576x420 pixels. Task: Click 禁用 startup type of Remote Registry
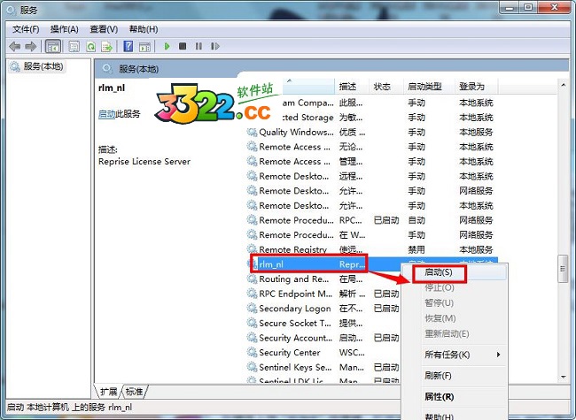click(416, 249)
